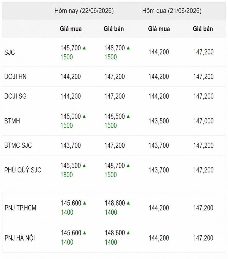Image resolution: width=228 pixels, height=259 pixels.
Task: Click DOJI HN today's sell price 147,200
Action: pyautogui.click(x=115, y=77)
